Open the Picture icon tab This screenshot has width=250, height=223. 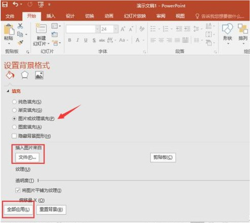click(39, 75)
